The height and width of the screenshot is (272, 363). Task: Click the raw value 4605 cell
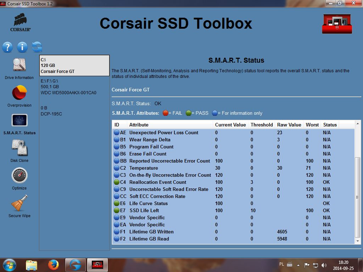[x=282, y=232]
